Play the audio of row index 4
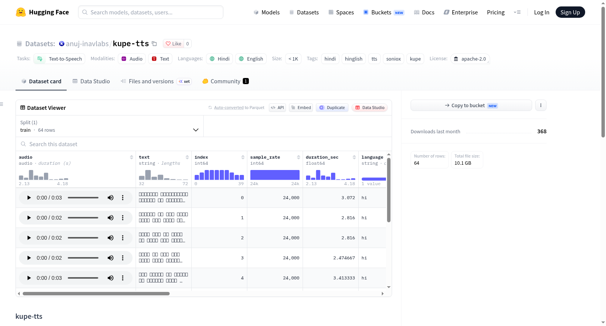606x326 pixels. click(x=29, y=278)
